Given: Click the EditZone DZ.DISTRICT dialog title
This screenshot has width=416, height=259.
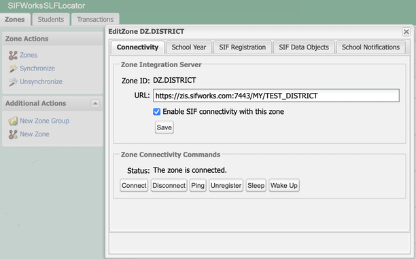Looking at the screenshot, I should point(146,31).
